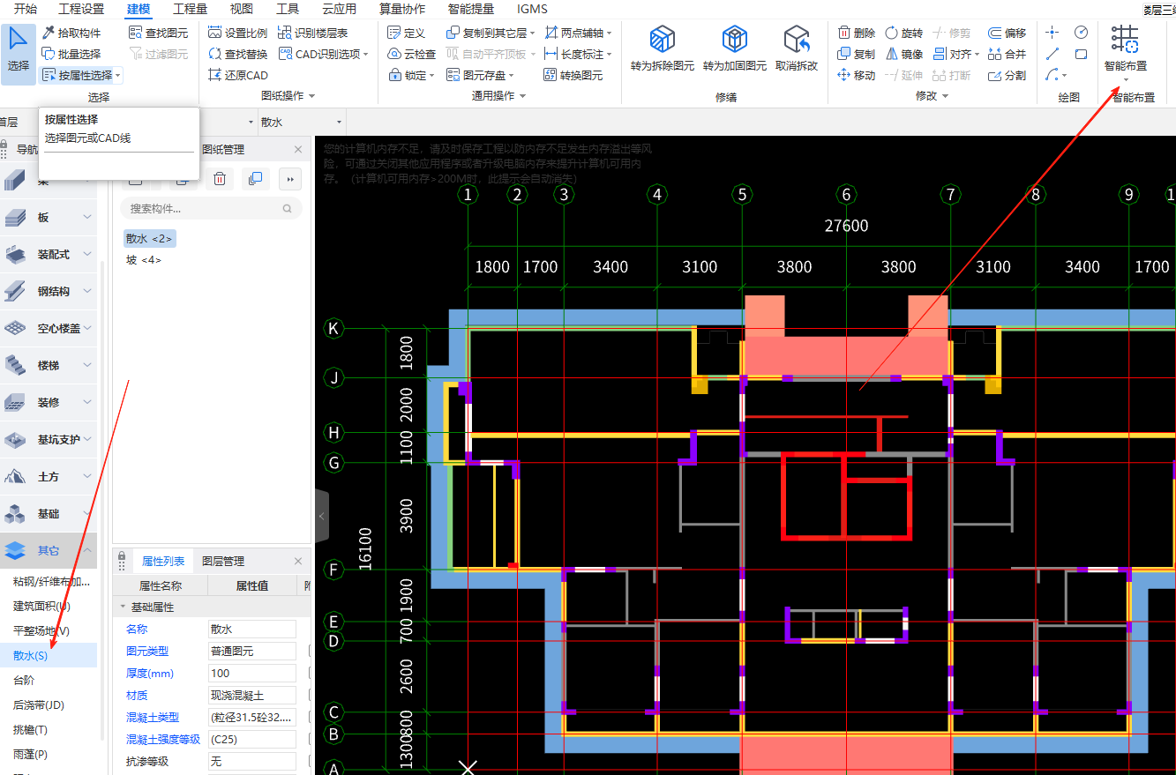
Task: Open the IGMS ribbon tab
Action: click(532, 9)
